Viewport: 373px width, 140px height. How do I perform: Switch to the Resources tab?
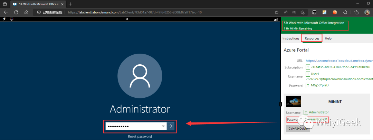tap(312, 39)
